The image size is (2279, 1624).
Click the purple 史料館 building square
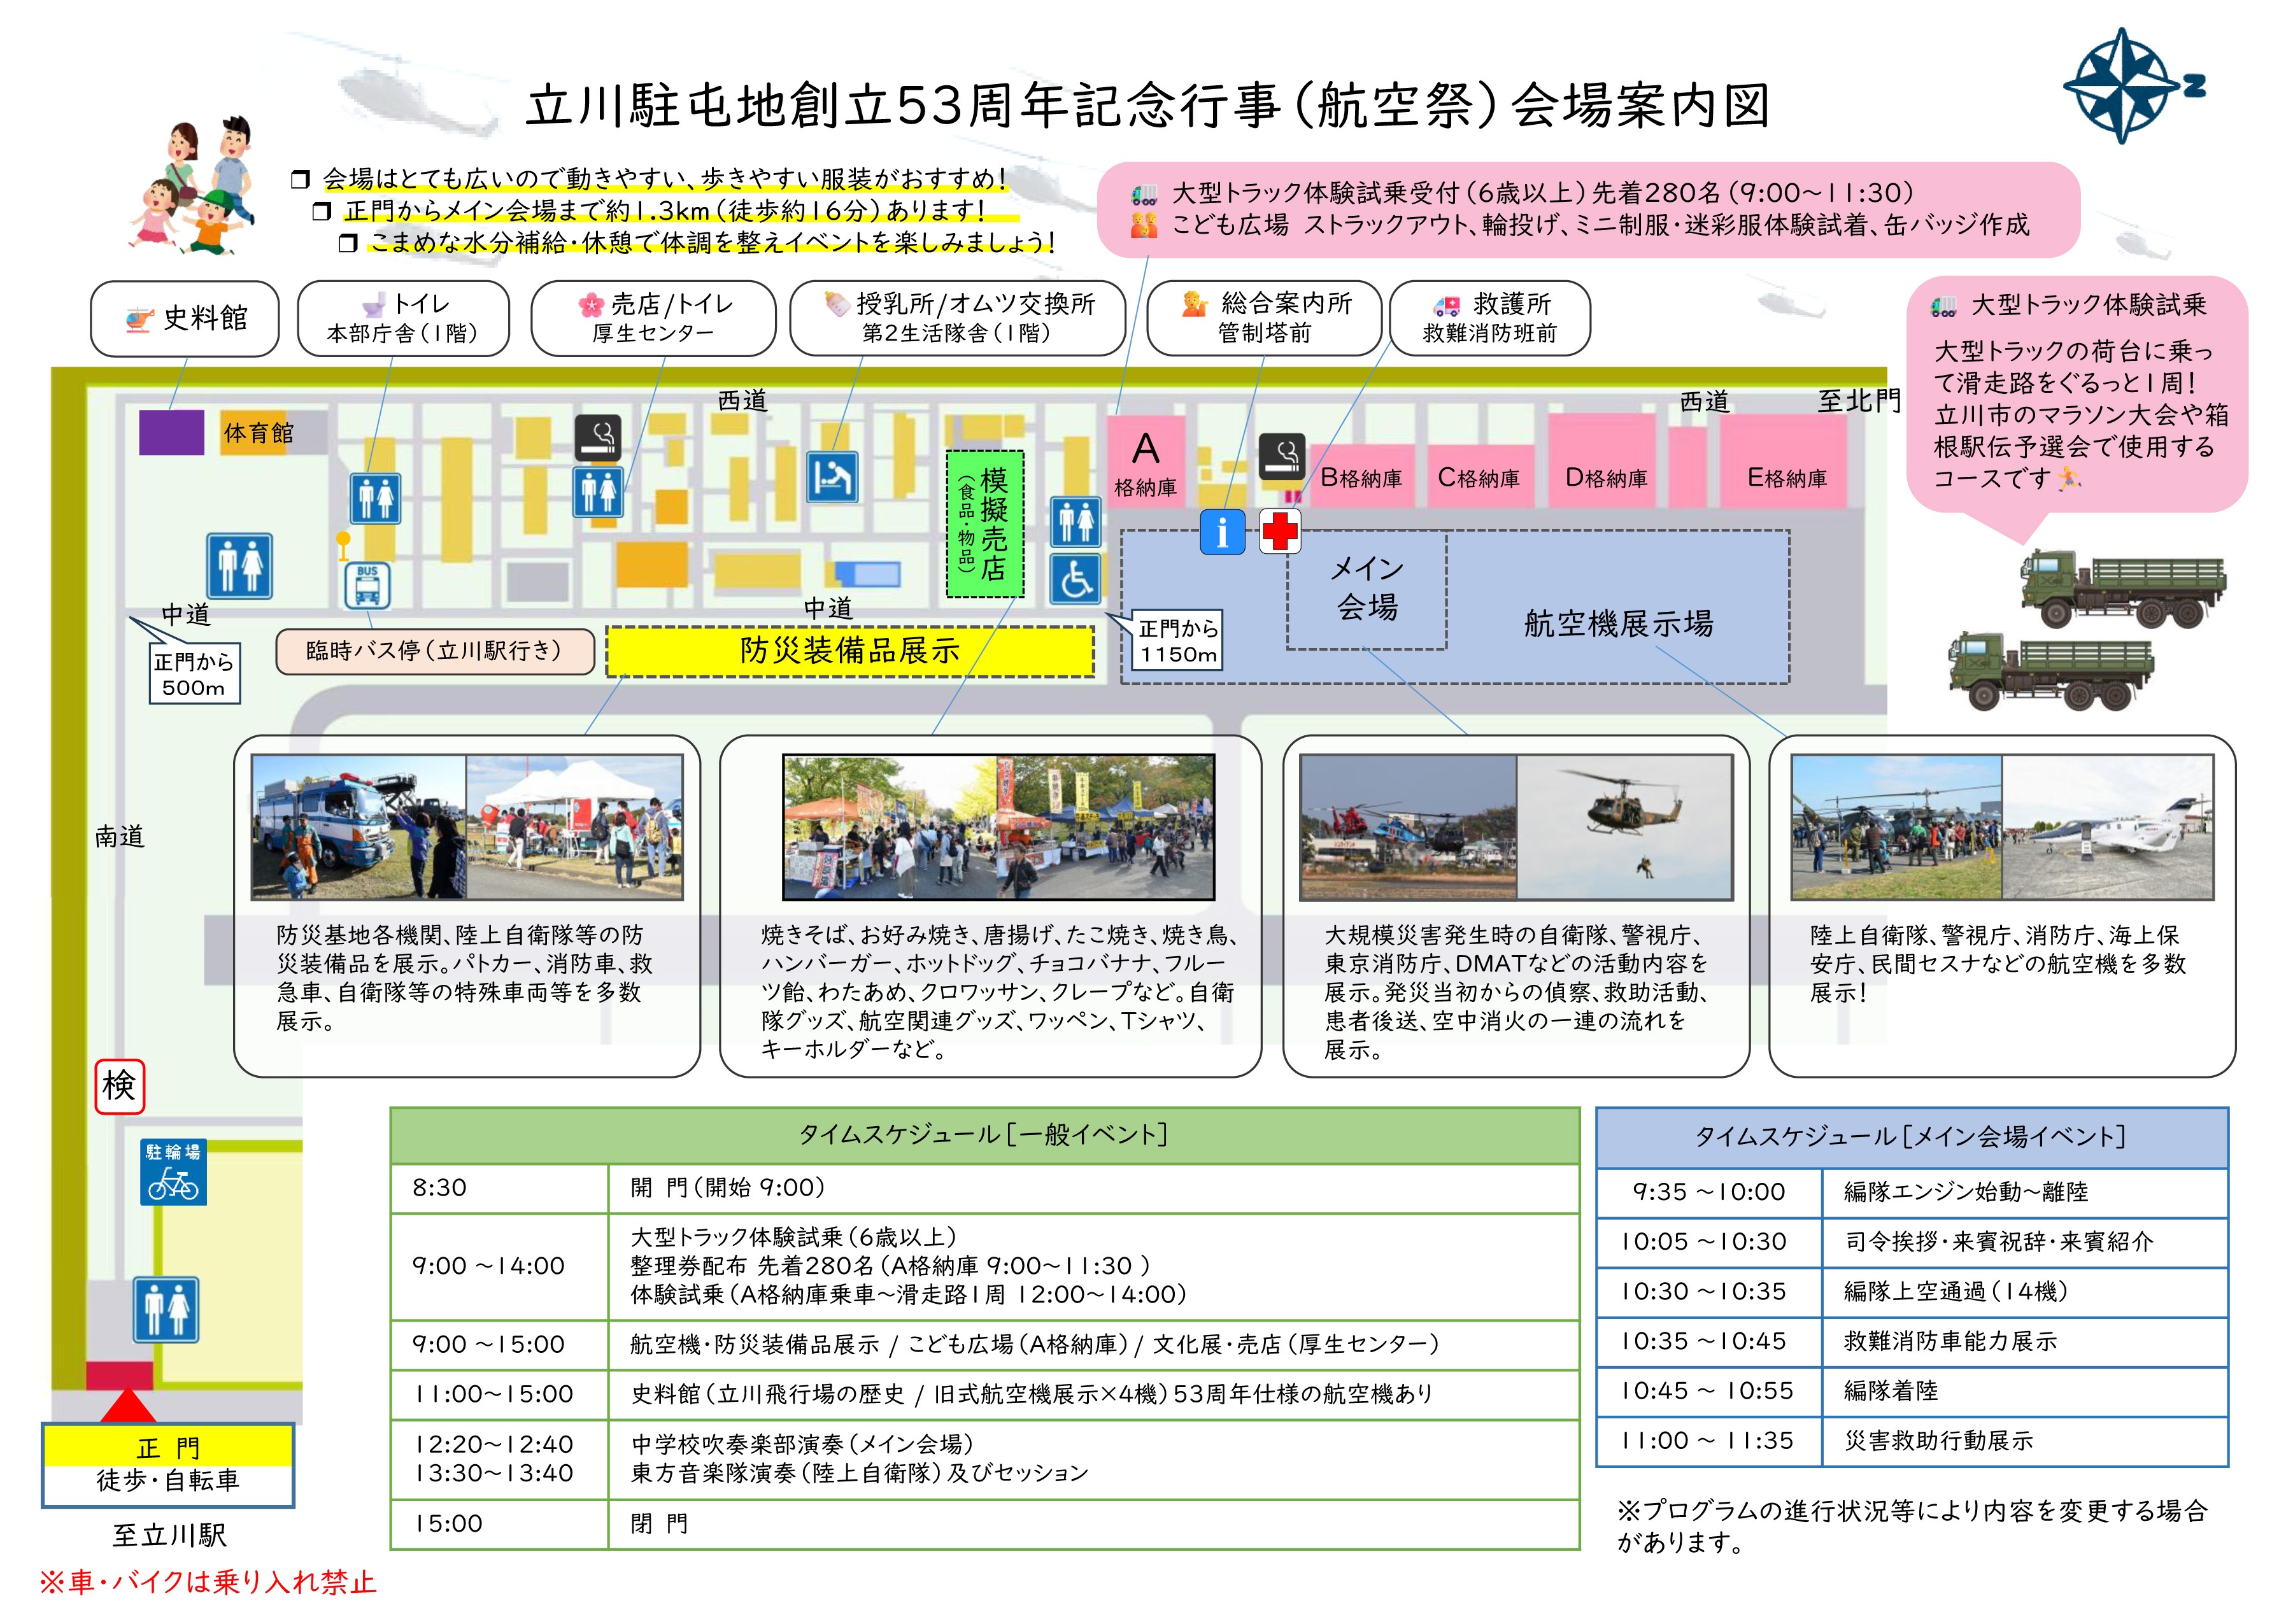(171, 432)
